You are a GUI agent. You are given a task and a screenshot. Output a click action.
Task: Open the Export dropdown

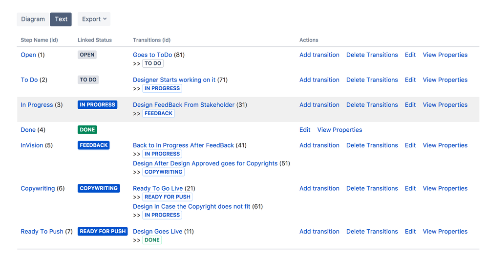pos(94,19)
